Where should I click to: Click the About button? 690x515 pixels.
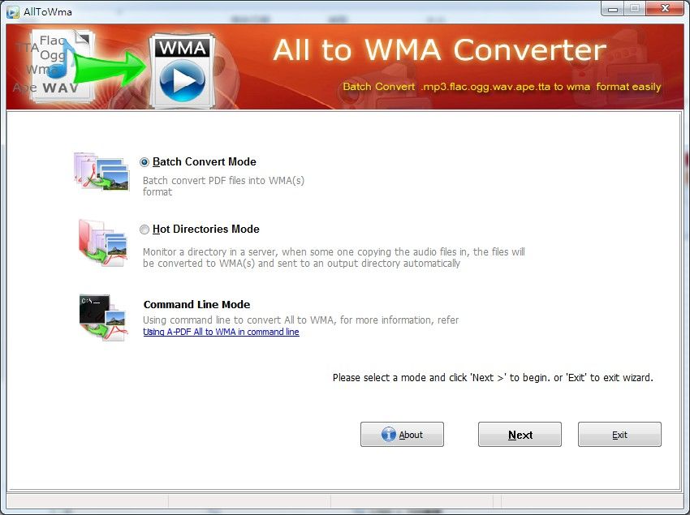(x=402, y=435)
